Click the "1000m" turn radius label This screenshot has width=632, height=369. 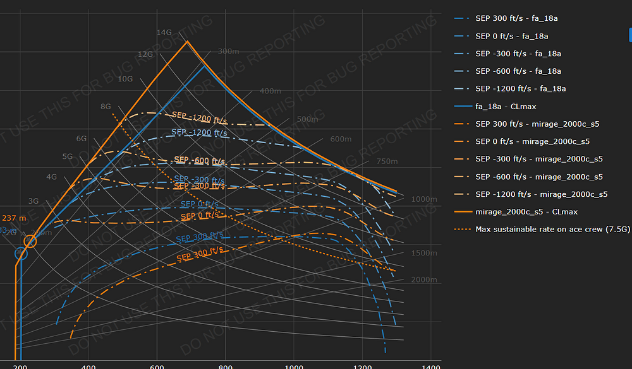(424, 199)
